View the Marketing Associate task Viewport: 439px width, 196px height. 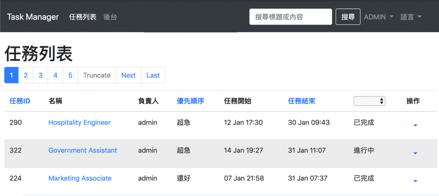pyautogui.click(x=80, y=178)
